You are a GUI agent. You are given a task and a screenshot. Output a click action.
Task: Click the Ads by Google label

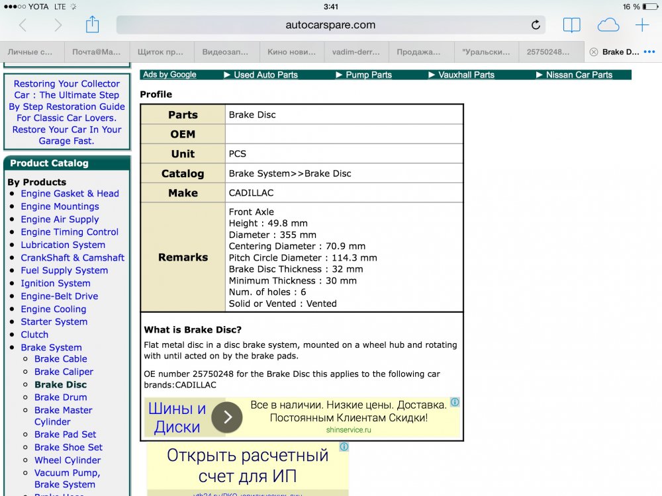(169, 75)
